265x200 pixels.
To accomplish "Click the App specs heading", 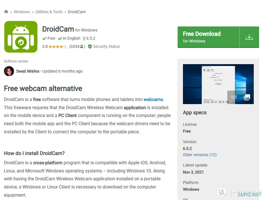I will click(x=195, y=113).
